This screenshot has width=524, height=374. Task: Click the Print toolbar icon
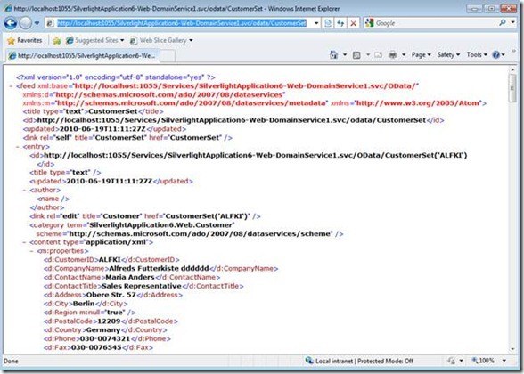(x=393, y=55)
